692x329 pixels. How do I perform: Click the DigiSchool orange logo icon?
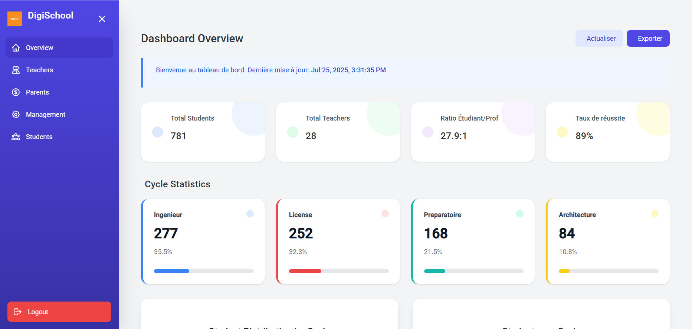pyautogui.click(x=15, y=19)
